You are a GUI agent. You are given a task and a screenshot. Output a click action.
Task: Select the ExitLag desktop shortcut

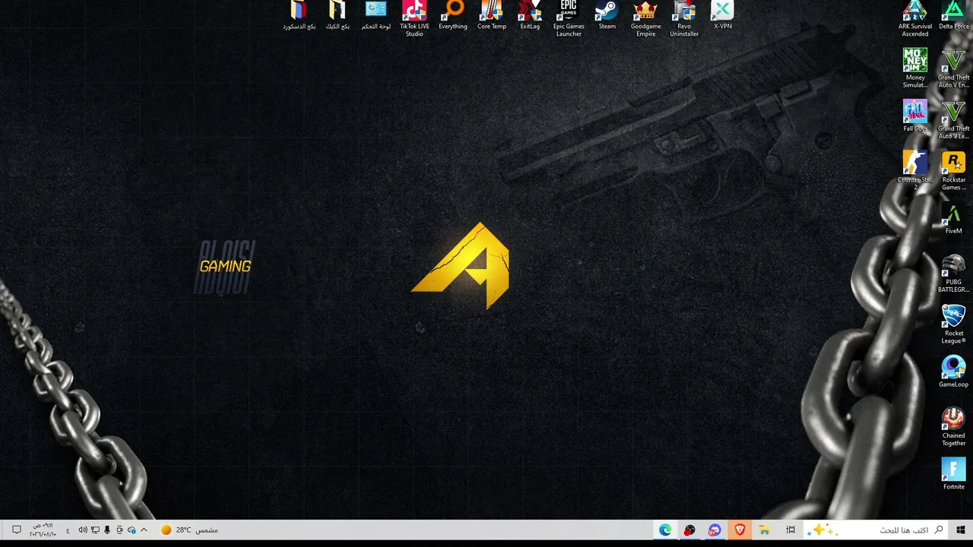[530, 16]
